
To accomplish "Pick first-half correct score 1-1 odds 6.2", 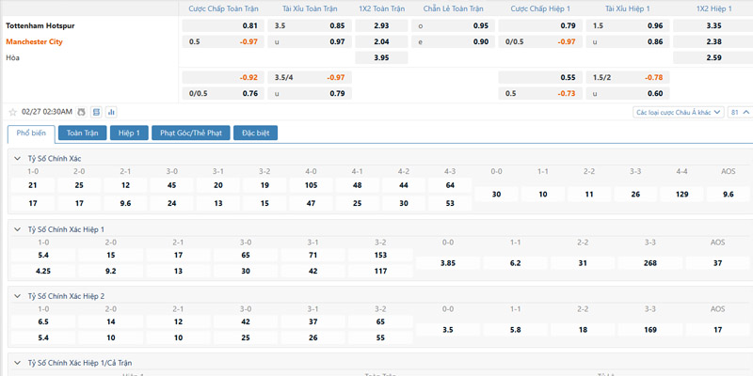I will [515, 263].
